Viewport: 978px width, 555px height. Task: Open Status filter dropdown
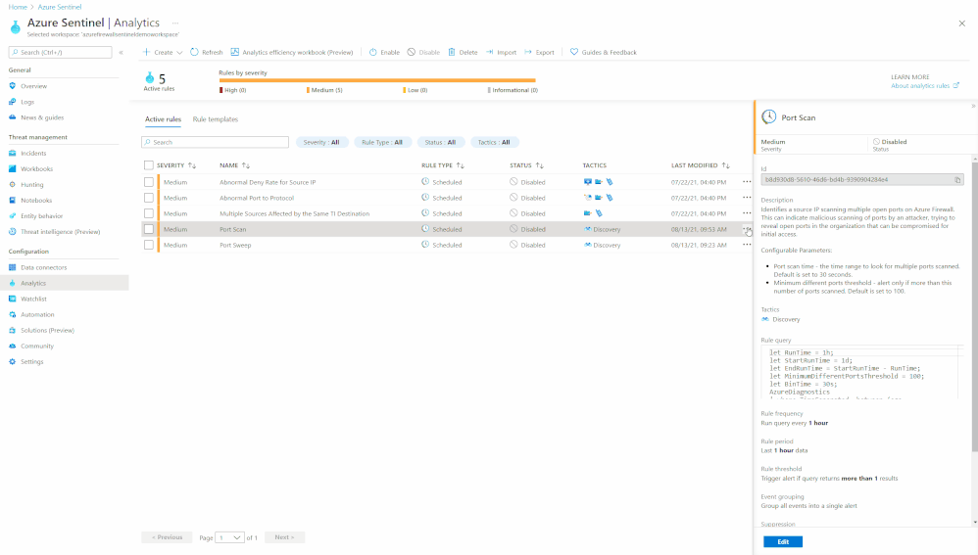click(x=440, y=142)
